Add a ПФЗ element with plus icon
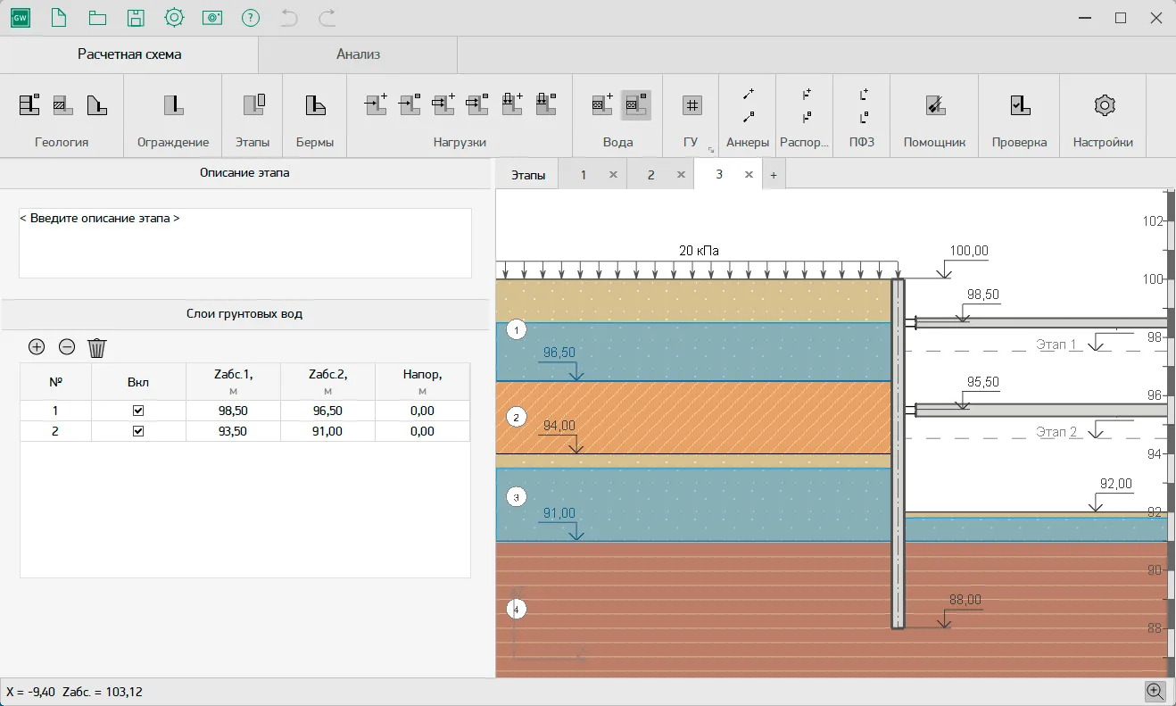The height and width of the screenshot is (706, 1176). (x=863, y=94)
